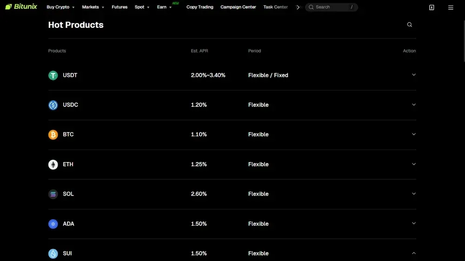465x261 pixels.
Task: Click the Bitunix logo
Action: (21, 7)
